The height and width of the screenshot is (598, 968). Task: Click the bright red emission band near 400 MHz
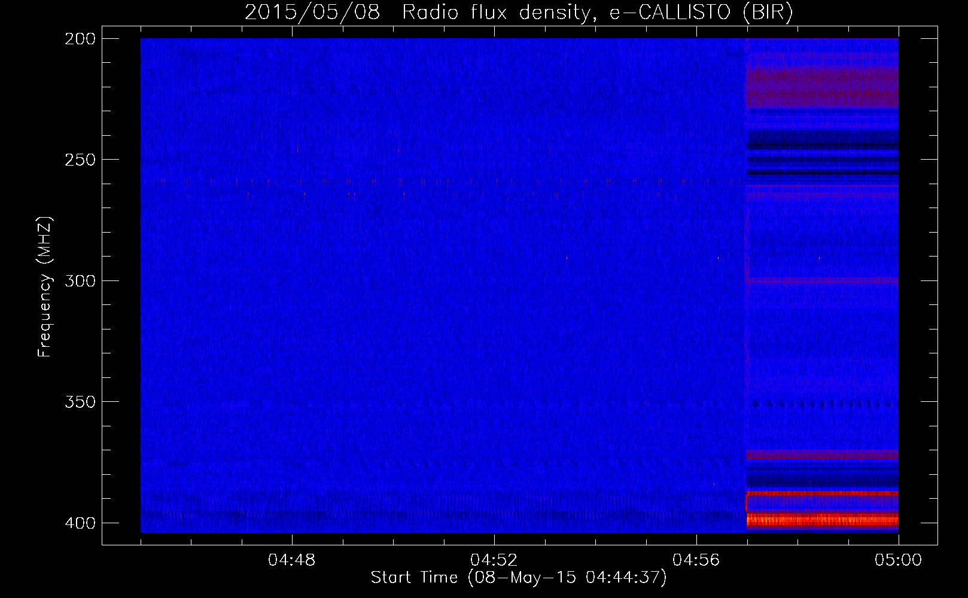tap(822, 520)
